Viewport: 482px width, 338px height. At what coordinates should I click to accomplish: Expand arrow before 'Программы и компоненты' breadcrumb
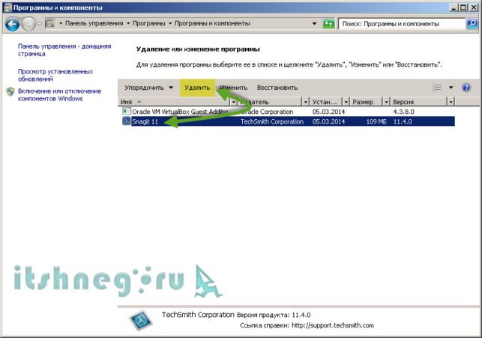170,23
